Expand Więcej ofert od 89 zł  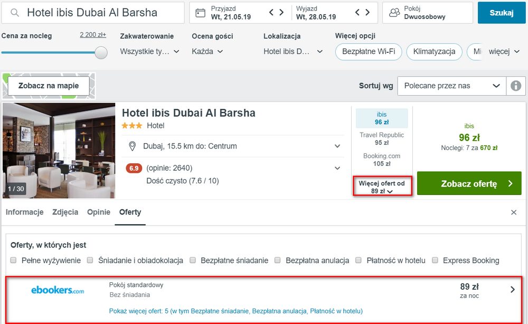click(382, 187)
